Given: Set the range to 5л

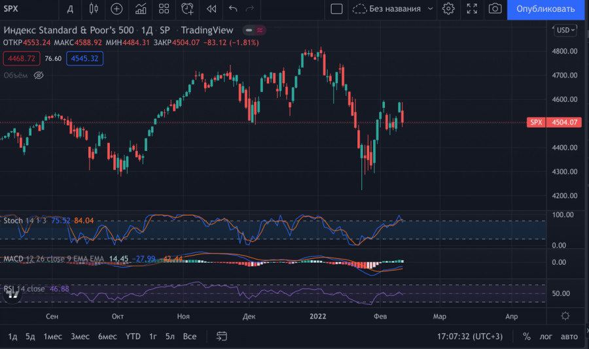Looking at the screenshot, I should (170, 336).
